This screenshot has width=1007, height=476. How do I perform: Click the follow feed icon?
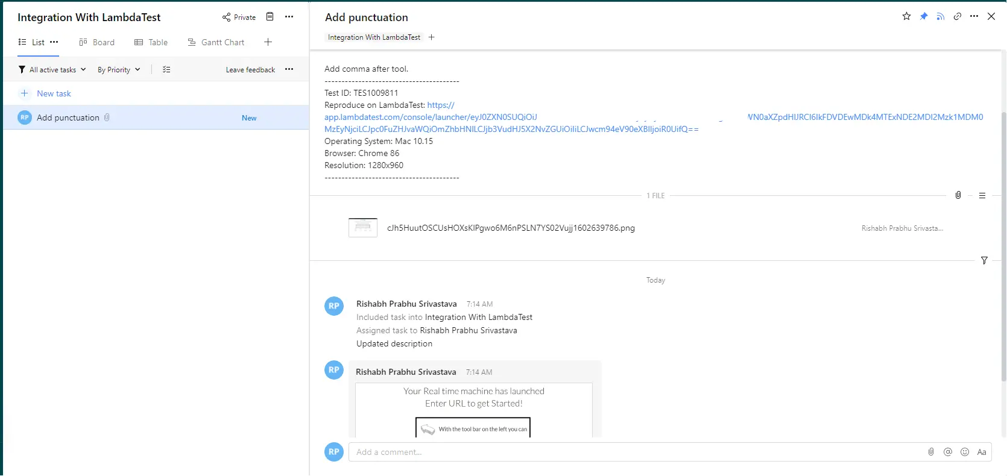[x=940, y=16]
